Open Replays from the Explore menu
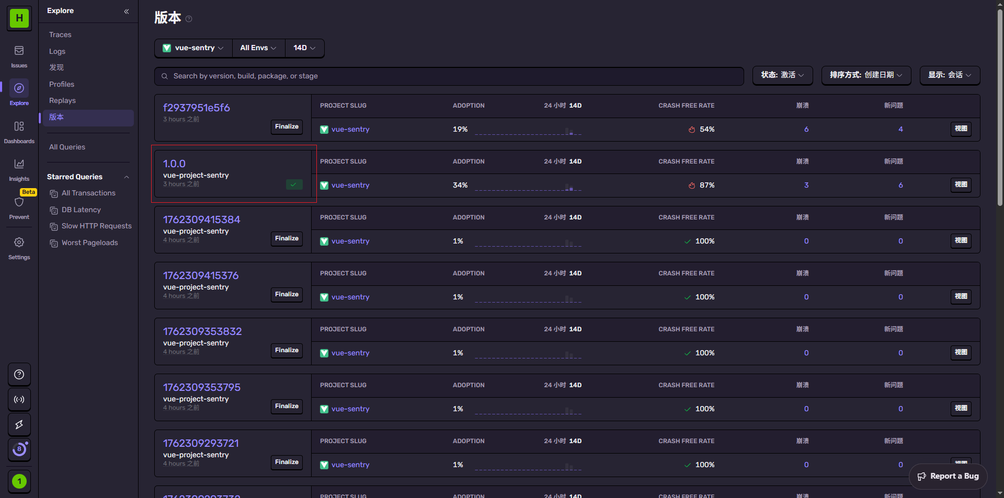 click(x=62, y=100)
